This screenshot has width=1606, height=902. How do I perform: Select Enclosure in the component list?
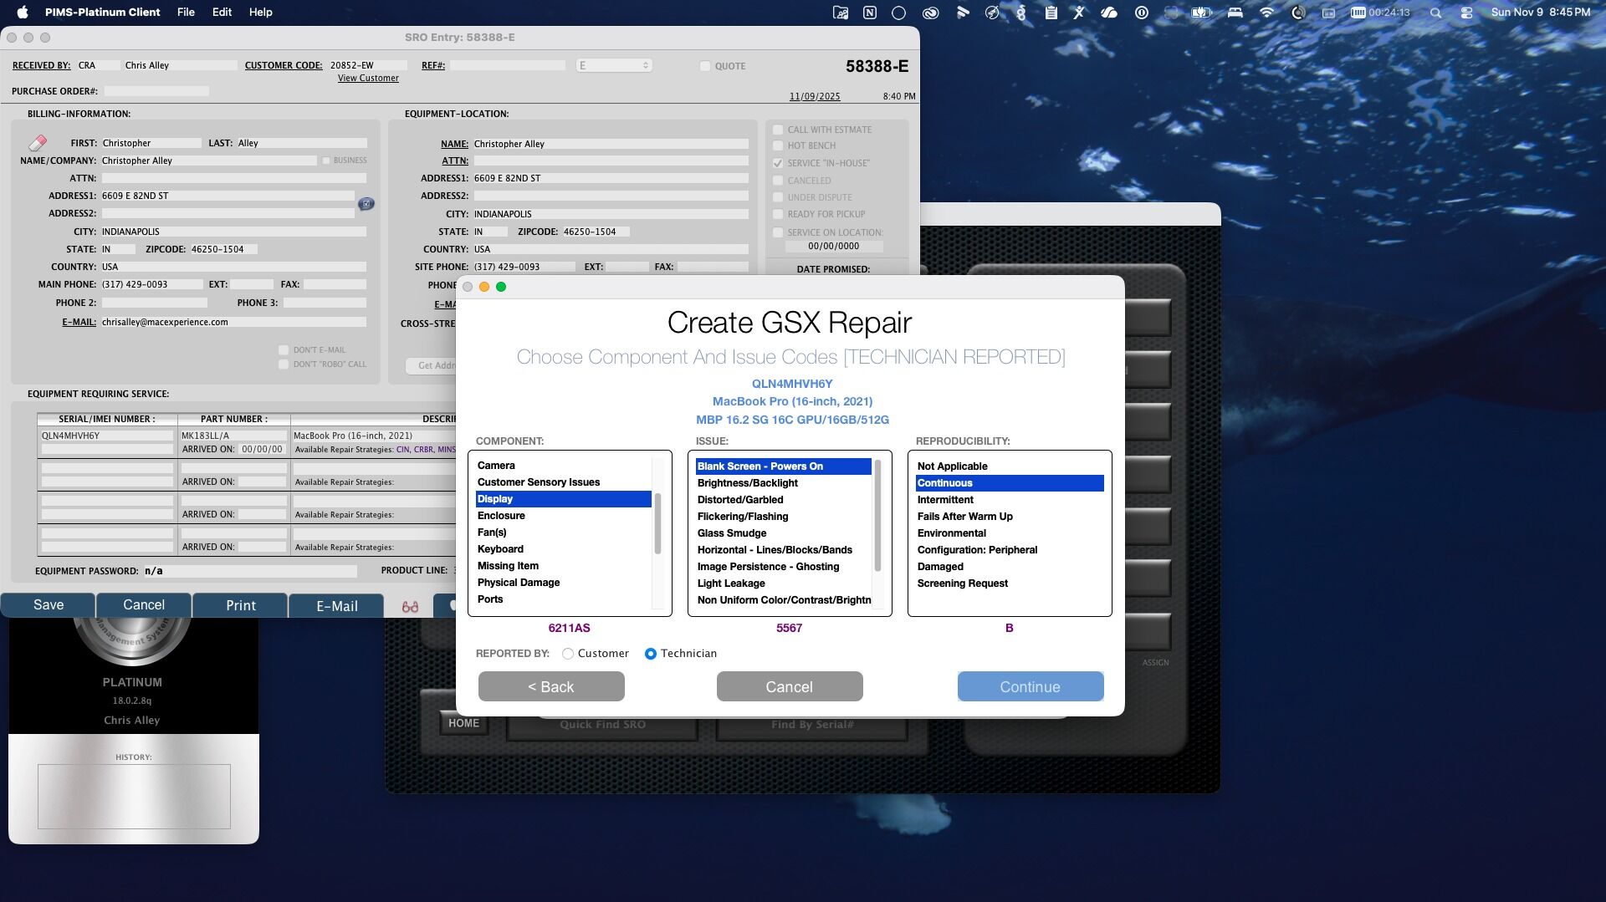pos(564,516)
